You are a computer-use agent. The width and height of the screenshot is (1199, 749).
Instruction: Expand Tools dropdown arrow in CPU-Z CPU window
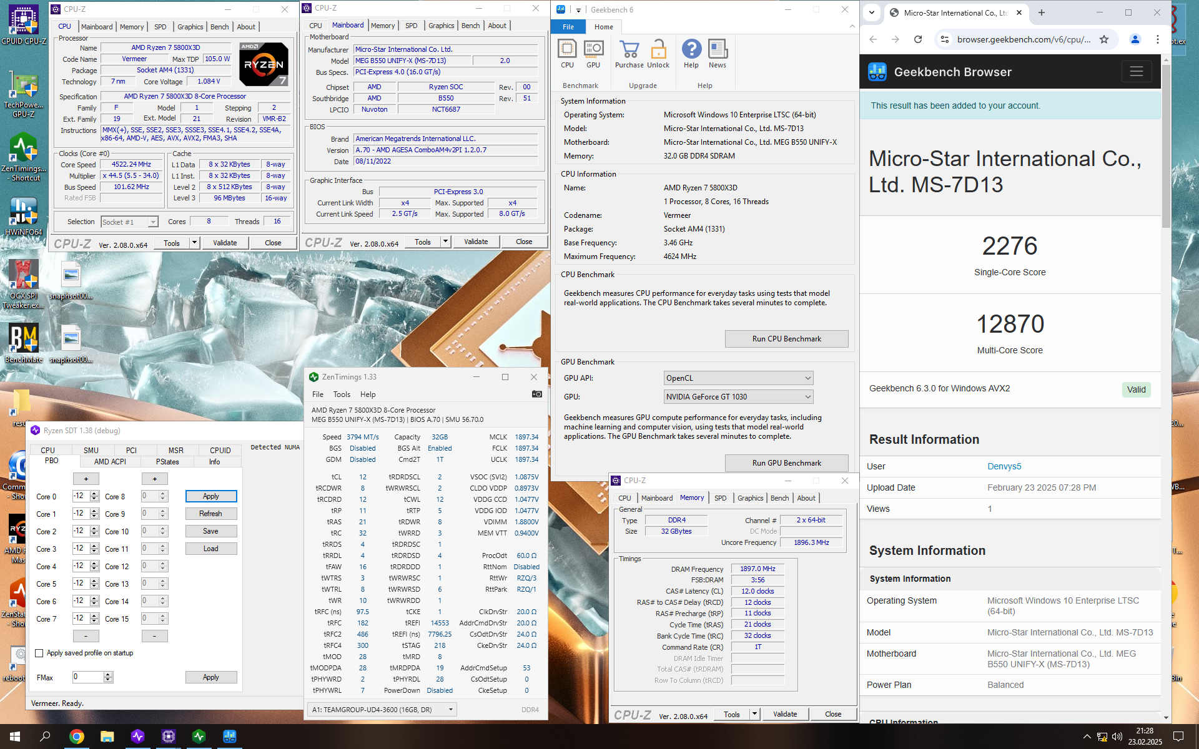[194, 243]
